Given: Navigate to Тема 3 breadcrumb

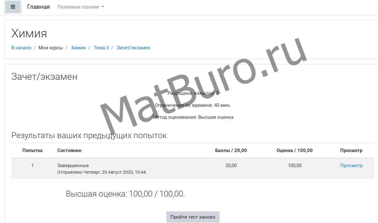Looking at the screenshot, I should click(x=101, y=48).
